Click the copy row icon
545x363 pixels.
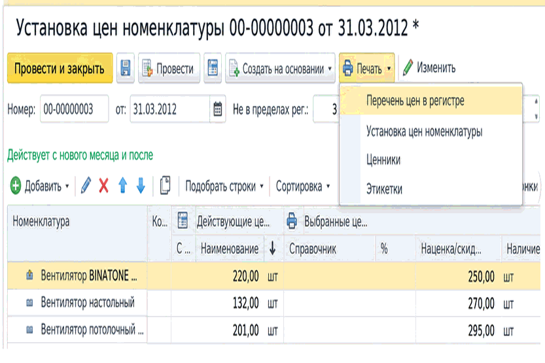pyautogui.click(x=165, y=185)
